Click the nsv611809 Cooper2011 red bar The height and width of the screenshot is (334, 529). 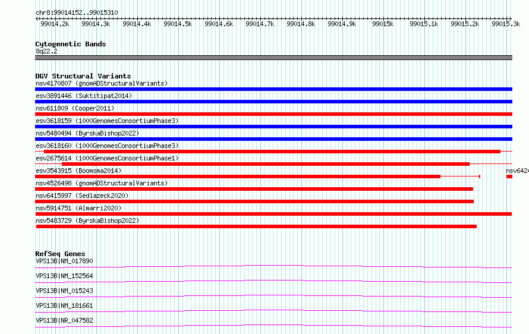(x=273, y=114)
